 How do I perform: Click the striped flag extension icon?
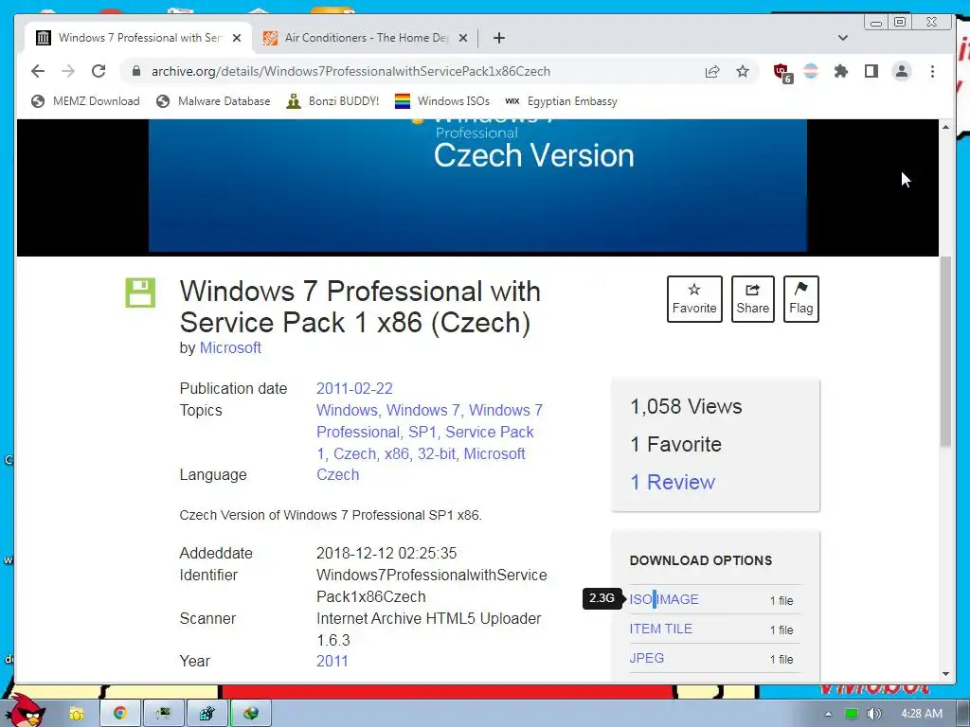[x=811, y=71]
